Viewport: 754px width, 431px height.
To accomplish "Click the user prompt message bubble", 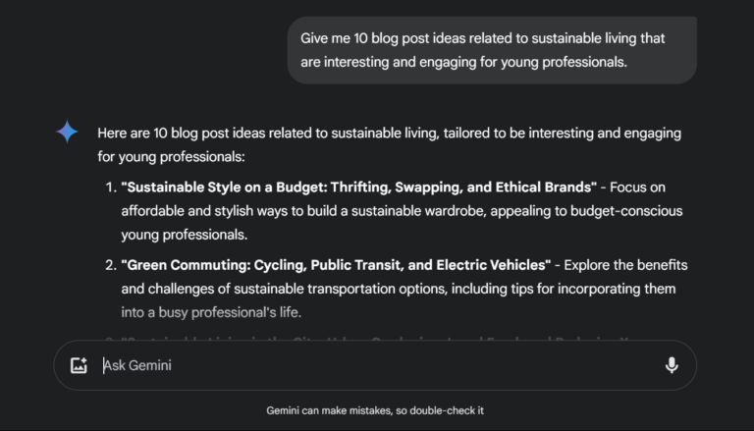I will click(x=492, y=50).
